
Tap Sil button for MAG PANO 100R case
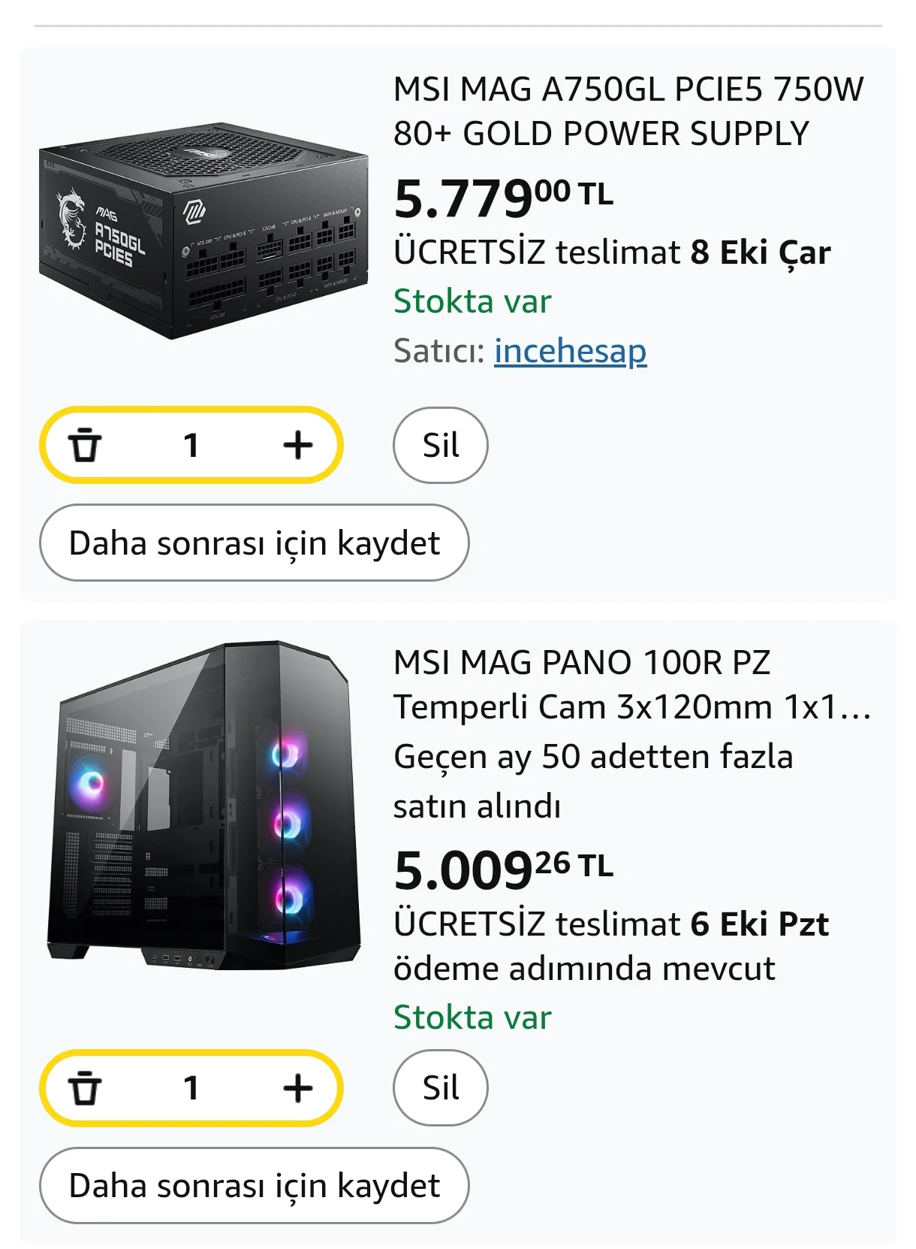pyautogui.click(x=441, y=1087)
